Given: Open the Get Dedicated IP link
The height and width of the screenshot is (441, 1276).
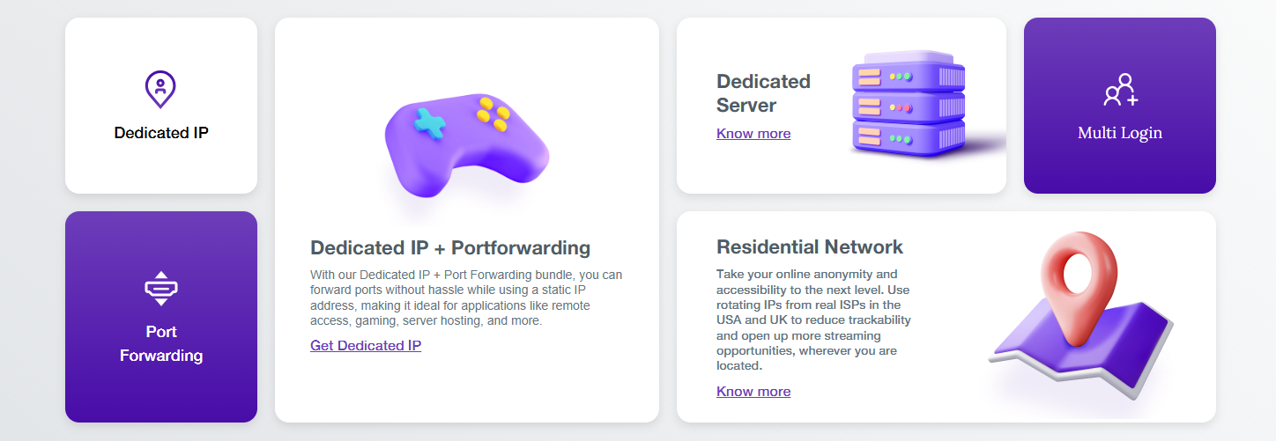Looking at the screenshot, I should point(366,345).
